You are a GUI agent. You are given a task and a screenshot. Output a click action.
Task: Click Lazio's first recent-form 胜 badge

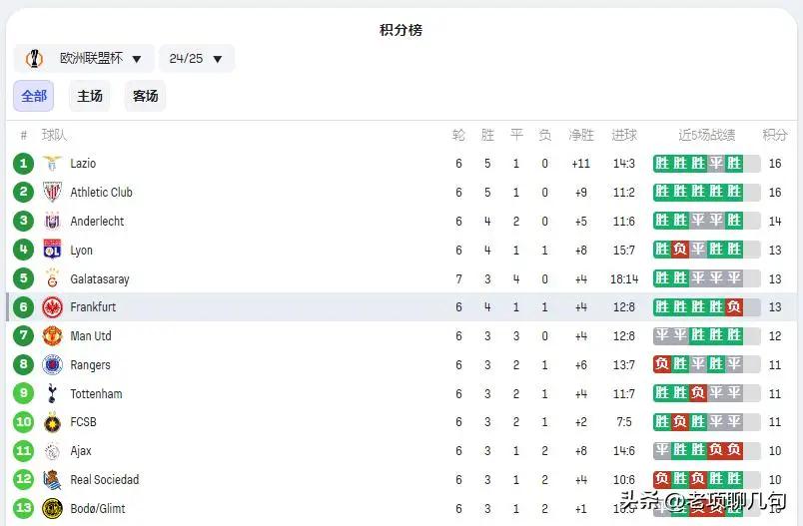pos(662,164)
